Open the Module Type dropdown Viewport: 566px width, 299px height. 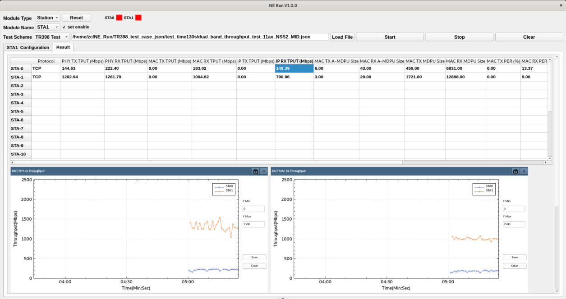tap(47, 18)
